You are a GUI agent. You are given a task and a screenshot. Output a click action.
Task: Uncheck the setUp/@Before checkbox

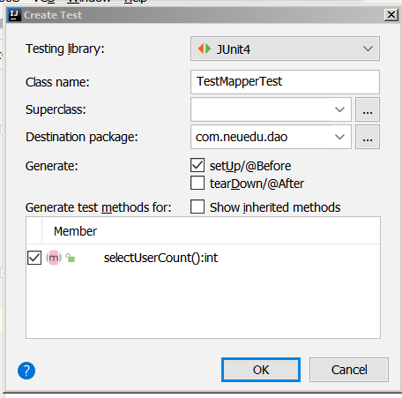point(197,165)
